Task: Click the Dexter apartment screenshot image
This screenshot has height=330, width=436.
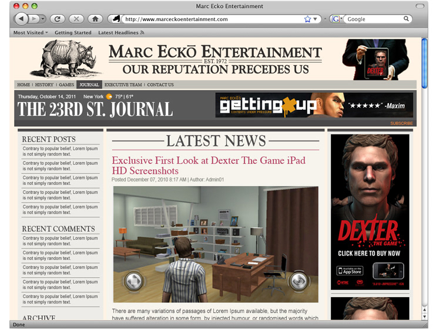Action: coord(216,244)
